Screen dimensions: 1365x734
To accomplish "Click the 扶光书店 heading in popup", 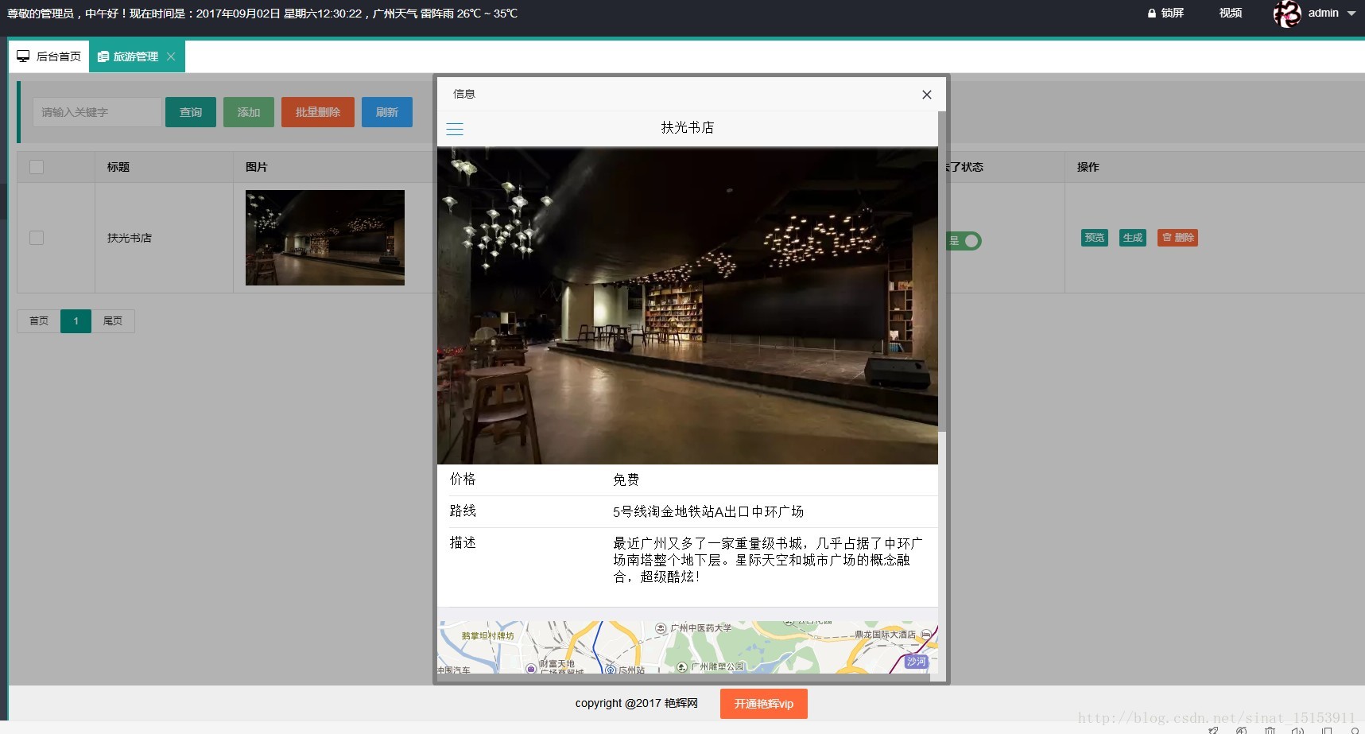I will (x=688, y=127).
